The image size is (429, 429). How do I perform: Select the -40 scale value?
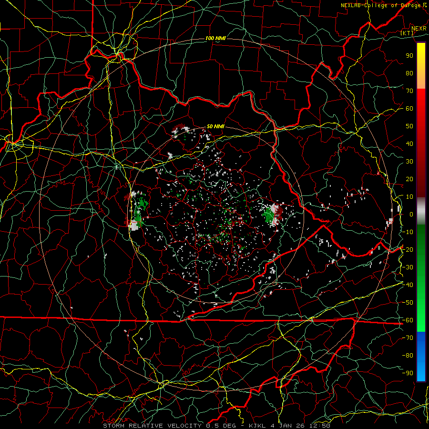click(x=408, y=285)
